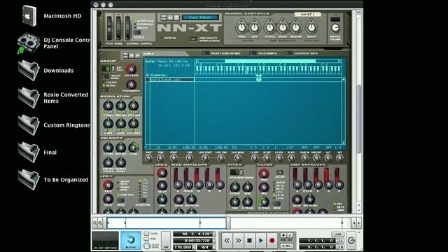448x252 pixels.
Task: Adjust the left locator position stepper
Action: click(x=337, y=241)
